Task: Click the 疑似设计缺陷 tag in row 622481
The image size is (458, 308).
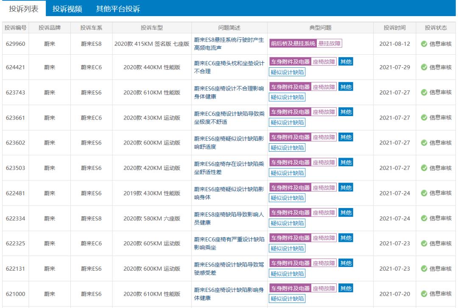Action: pos(287,198)
